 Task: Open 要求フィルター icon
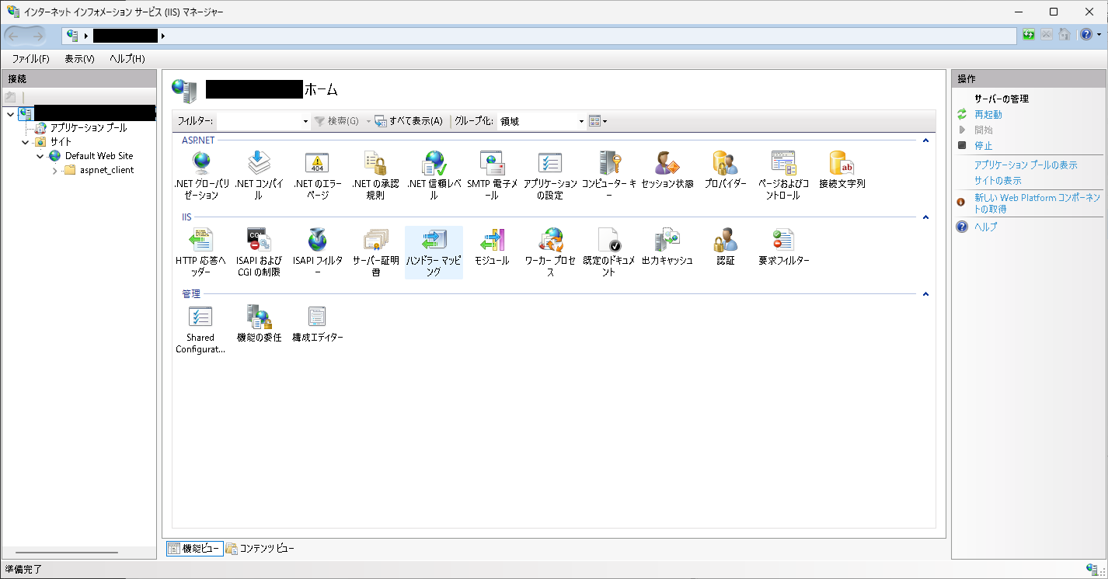click(x=783, y=247)
